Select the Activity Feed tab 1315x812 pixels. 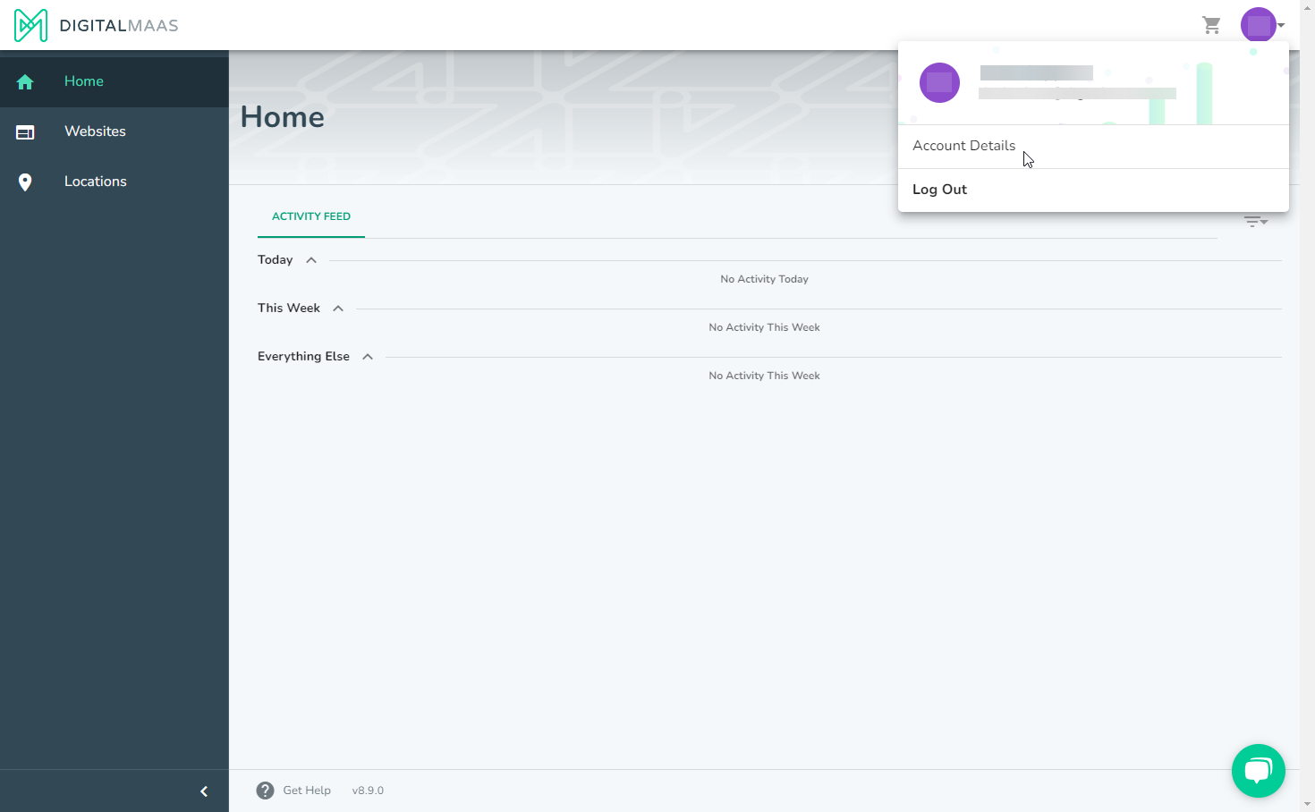pyautogui.click(x=310, y=216)
